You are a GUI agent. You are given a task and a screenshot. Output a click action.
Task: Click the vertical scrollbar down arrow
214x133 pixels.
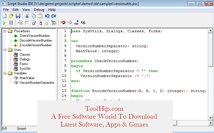tap(210, 118)
